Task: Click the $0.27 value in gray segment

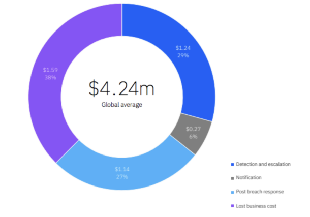Action: (x=193, y=129)
